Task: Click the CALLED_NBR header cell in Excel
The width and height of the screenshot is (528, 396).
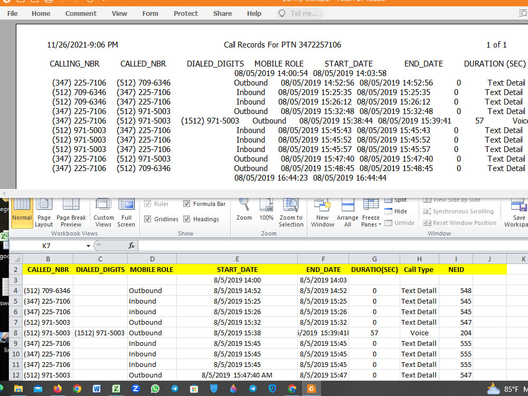Action: (x=48, y=269)
